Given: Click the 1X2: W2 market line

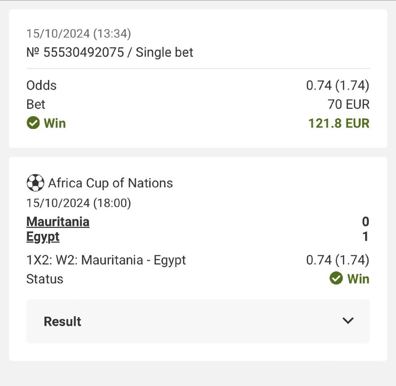Looking at the screenshot, I should click(x=106, y=260).
